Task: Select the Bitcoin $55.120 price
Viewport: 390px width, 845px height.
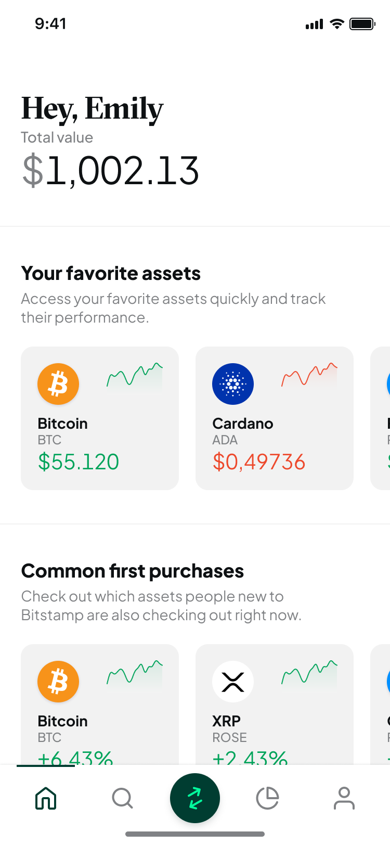Action: click(79, 462)
